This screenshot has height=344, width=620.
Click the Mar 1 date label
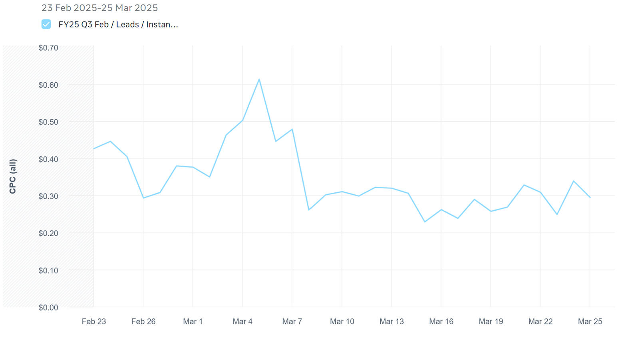coord(193,321)
